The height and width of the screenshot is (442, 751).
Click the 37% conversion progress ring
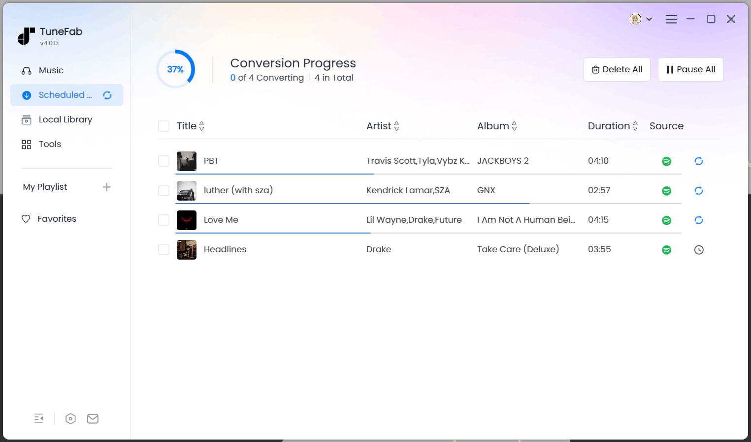[x=175, y=69]
